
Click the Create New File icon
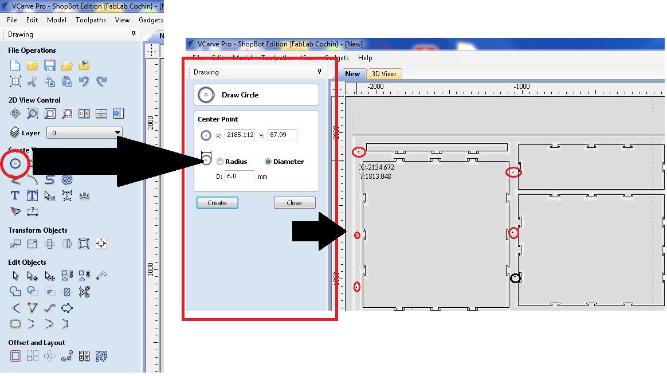click(x=15, y=65)
